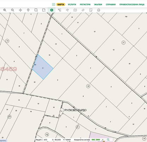The image size is (147, 142).
Task: Select the zoom out magnifier tool
Action: pos(13,10)
